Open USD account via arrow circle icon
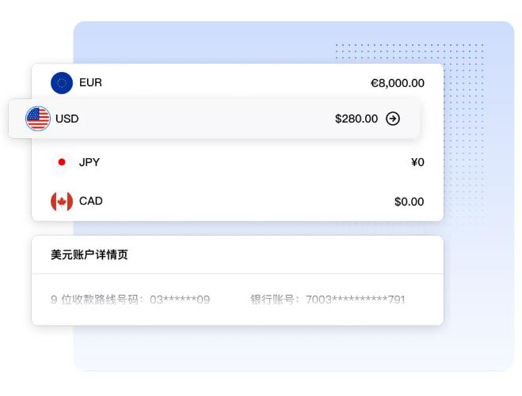Screen dimensions: 522x396 coord(393,119)
